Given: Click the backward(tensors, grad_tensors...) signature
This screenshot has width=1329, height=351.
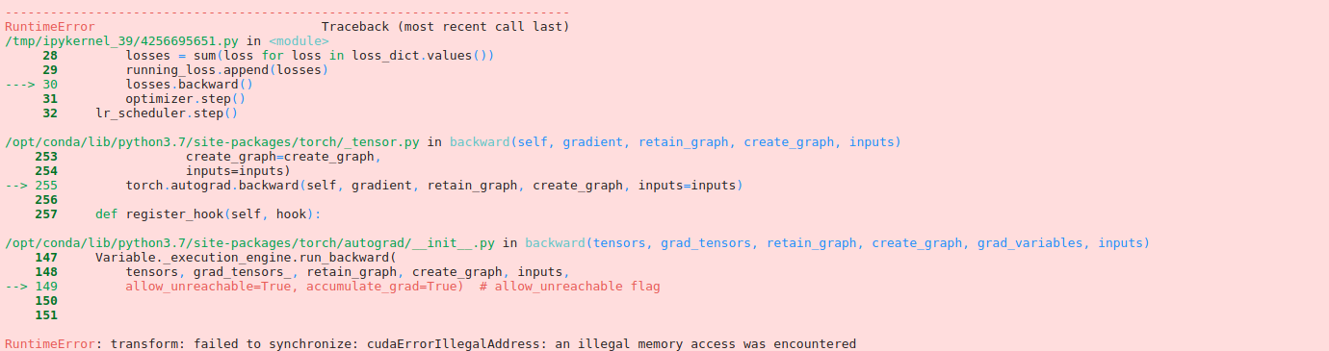Looking at the screenshot, I should (838, 243).
